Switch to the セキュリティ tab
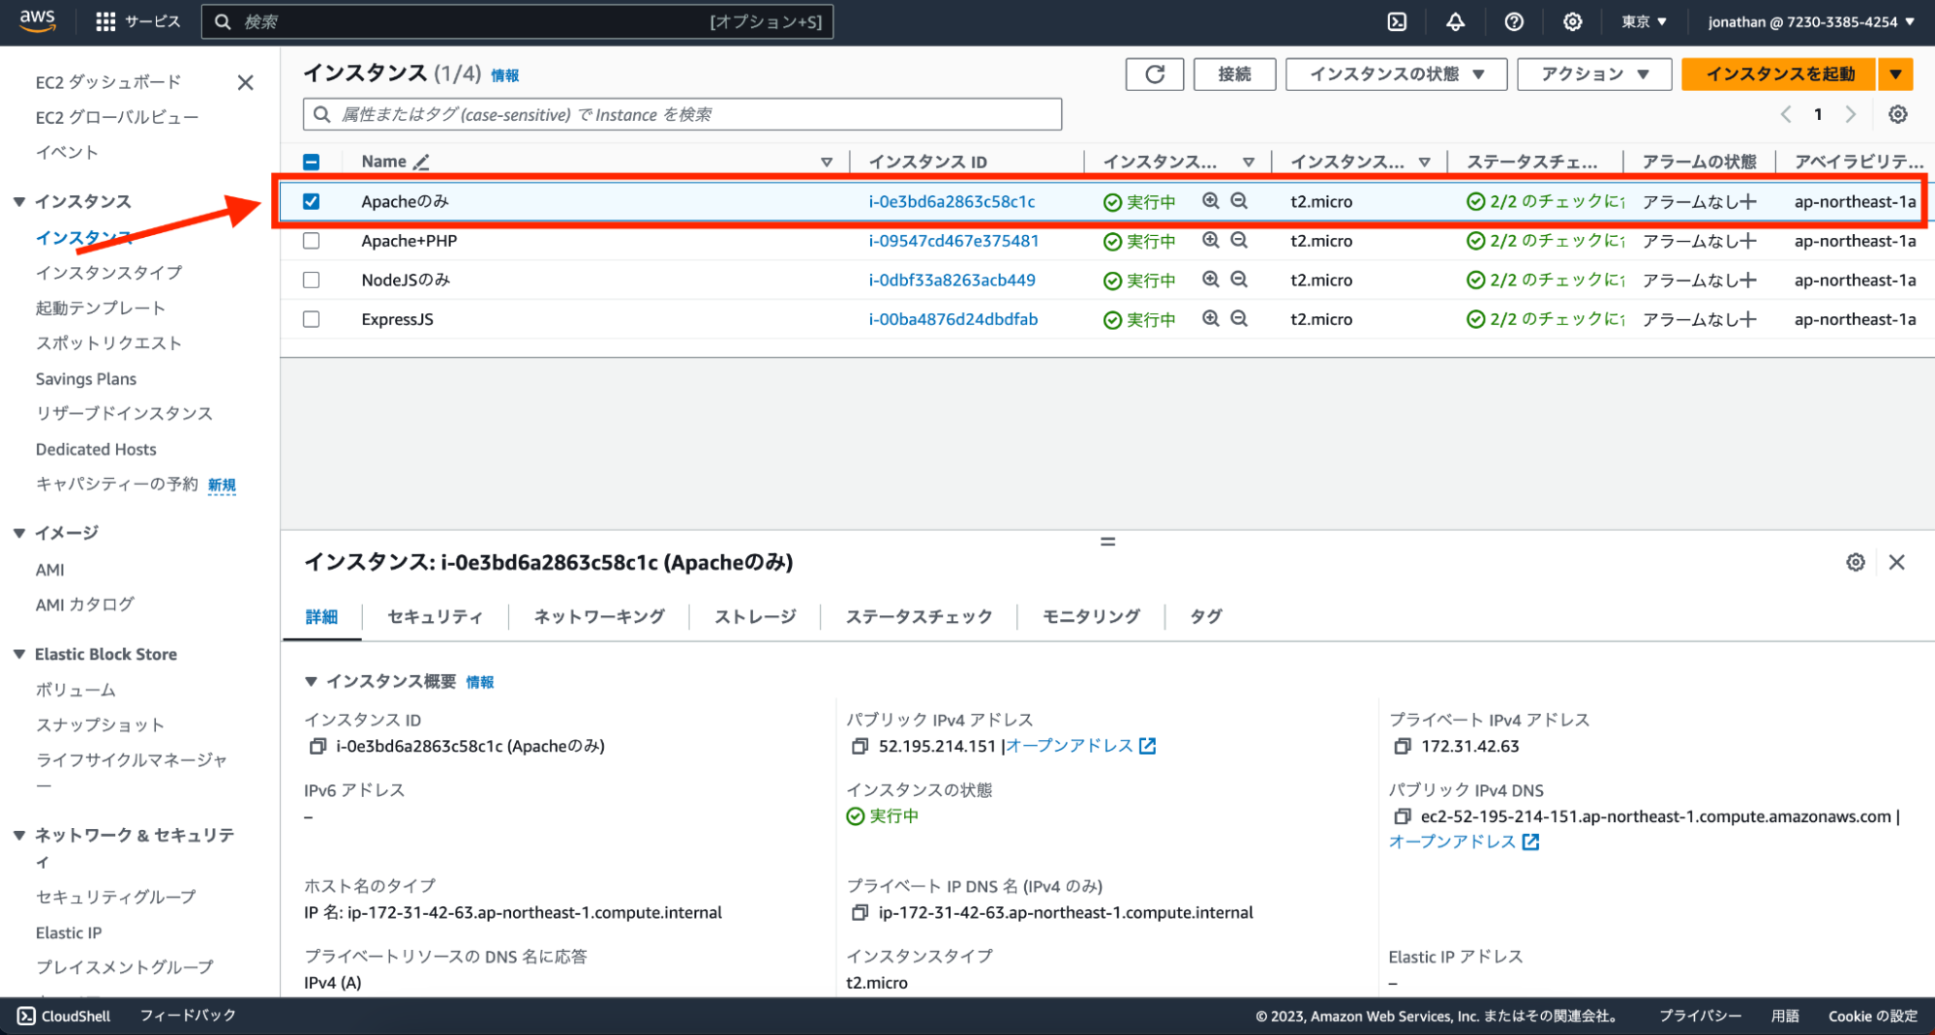 point(435,616)
